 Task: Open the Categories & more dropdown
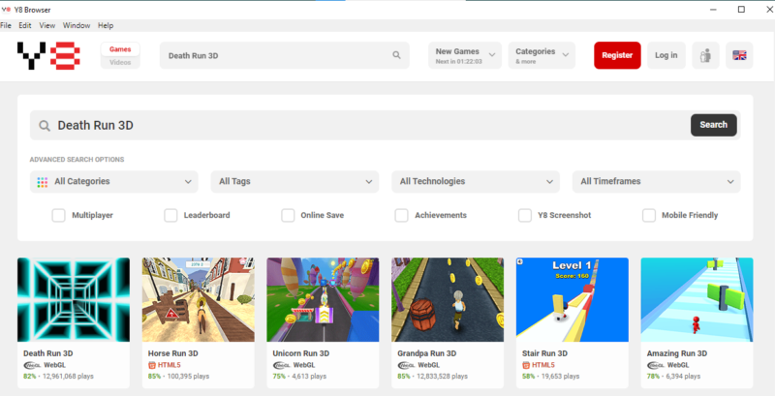pyautogui.click(x=542, y=55)
